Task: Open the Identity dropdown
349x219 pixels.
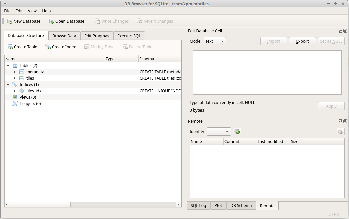Action: [219, 132]
